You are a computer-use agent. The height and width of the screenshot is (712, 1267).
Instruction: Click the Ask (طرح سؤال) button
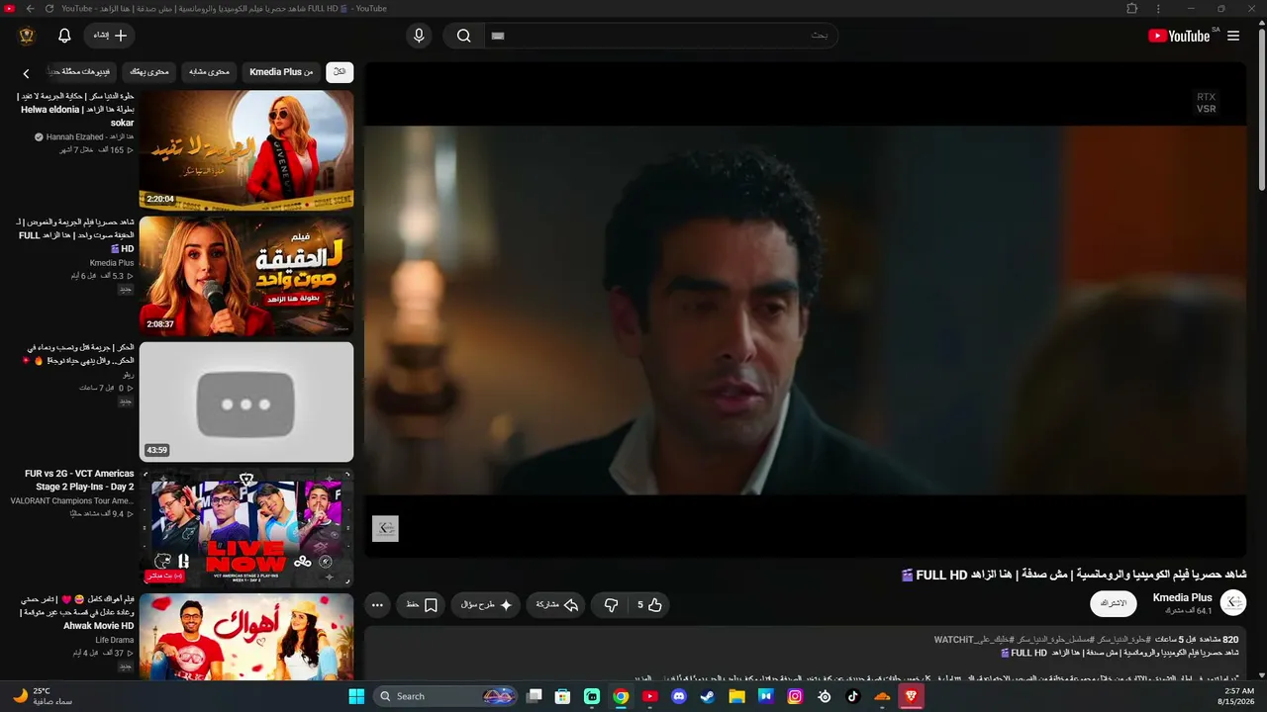(x=487, y=605)
